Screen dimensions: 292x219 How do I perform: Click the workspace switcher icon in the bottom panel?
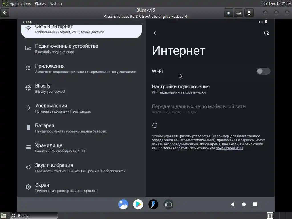tap(270, 216)
